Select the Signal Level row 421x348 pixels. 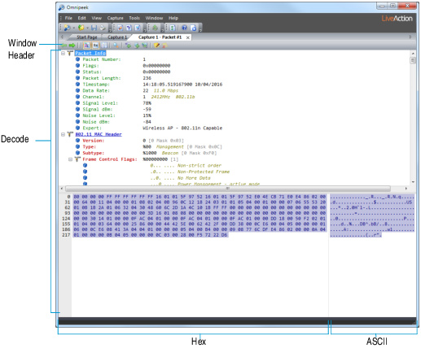coord(113,103)
